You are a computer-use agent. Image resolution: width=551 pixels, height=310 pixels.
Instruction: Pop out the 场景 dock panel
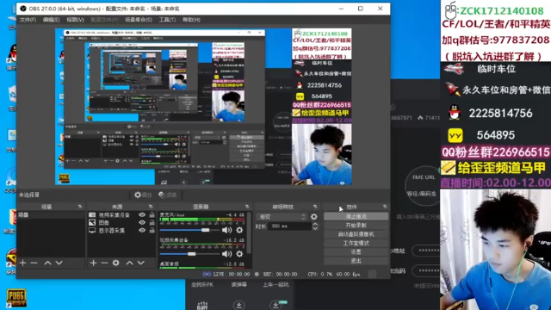[80, 207]
